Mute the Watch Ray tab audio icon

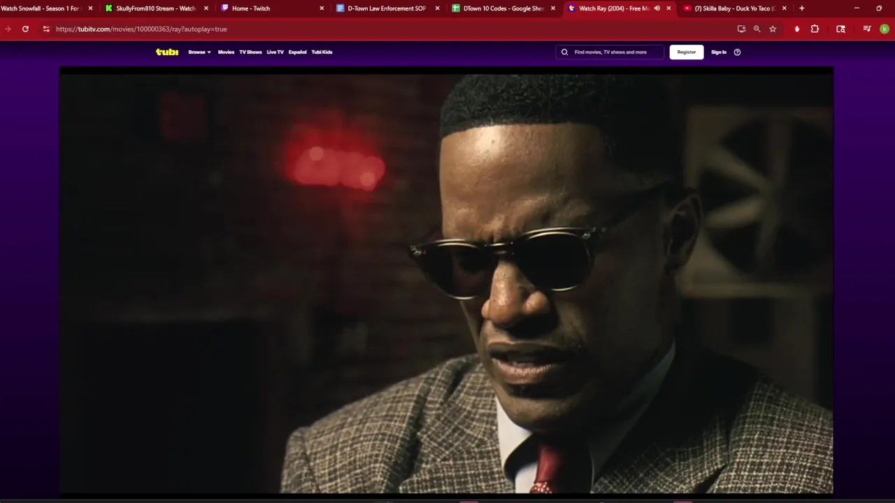(x=657, y=8)
